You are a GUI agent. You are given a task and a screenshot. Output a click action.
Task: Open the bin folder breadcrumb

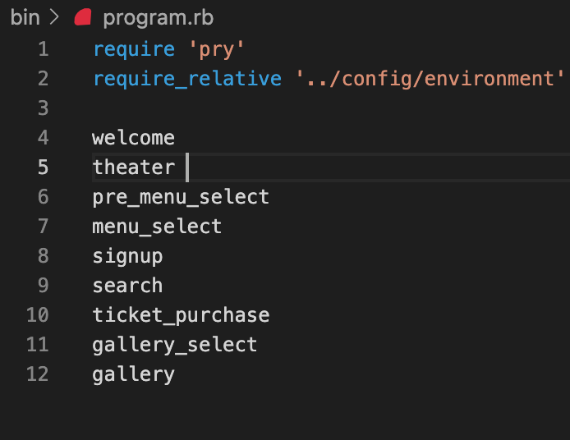tap(25, 17)
